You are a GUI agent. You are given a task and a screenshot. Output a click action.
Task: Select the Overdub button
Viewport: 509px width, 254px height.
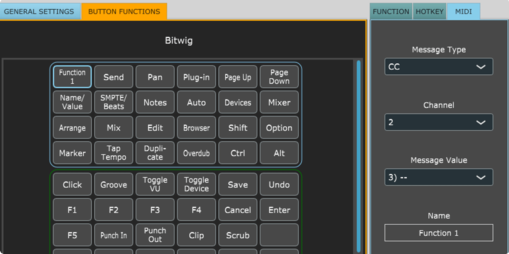196,152
